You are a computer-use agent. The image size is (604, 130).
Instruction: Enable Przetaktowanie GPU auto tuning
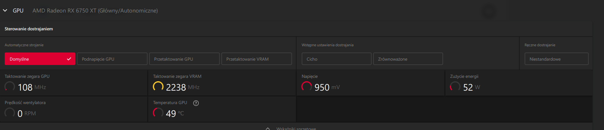pyautogui.click(x=184, y=59)
